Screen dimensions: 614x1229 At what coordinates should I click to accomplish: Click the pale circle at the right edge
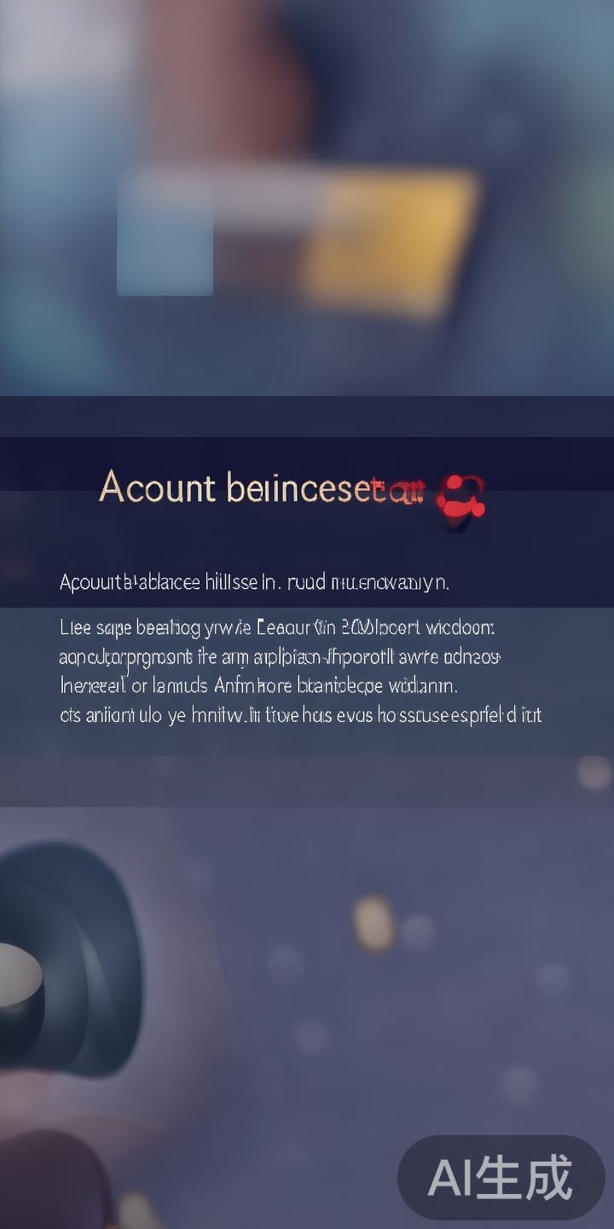click(x=594, y=772)
